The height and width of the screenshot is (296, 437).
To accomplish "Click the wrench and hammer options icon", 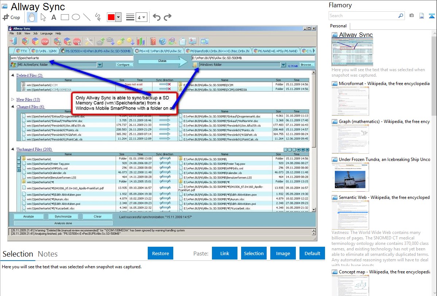I will click(x=89, y=42).
